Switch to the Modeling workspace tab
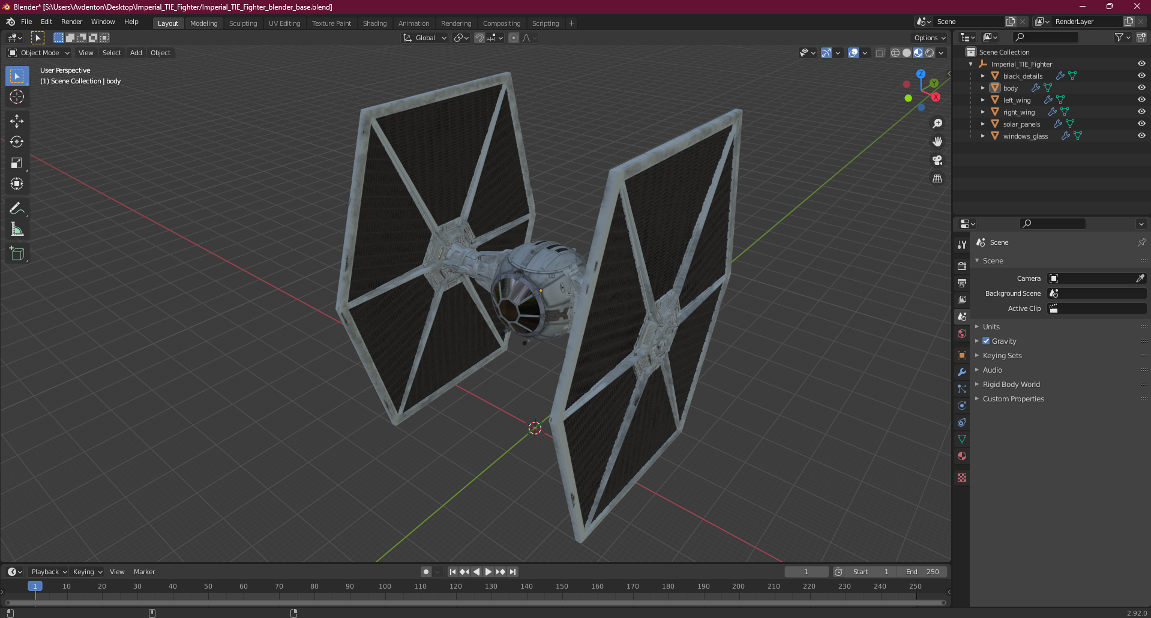 [203, 23]
